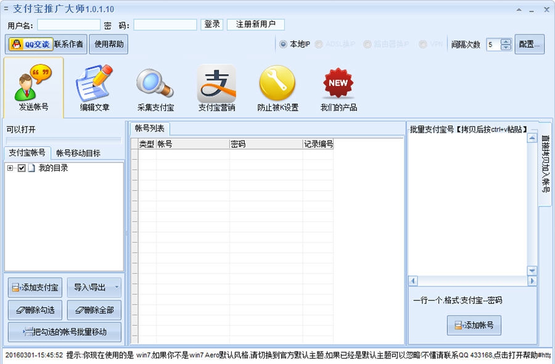Expand the 我的目录 tree node
The width and height of the screenshot is (555, 364).
coord(11,167)
